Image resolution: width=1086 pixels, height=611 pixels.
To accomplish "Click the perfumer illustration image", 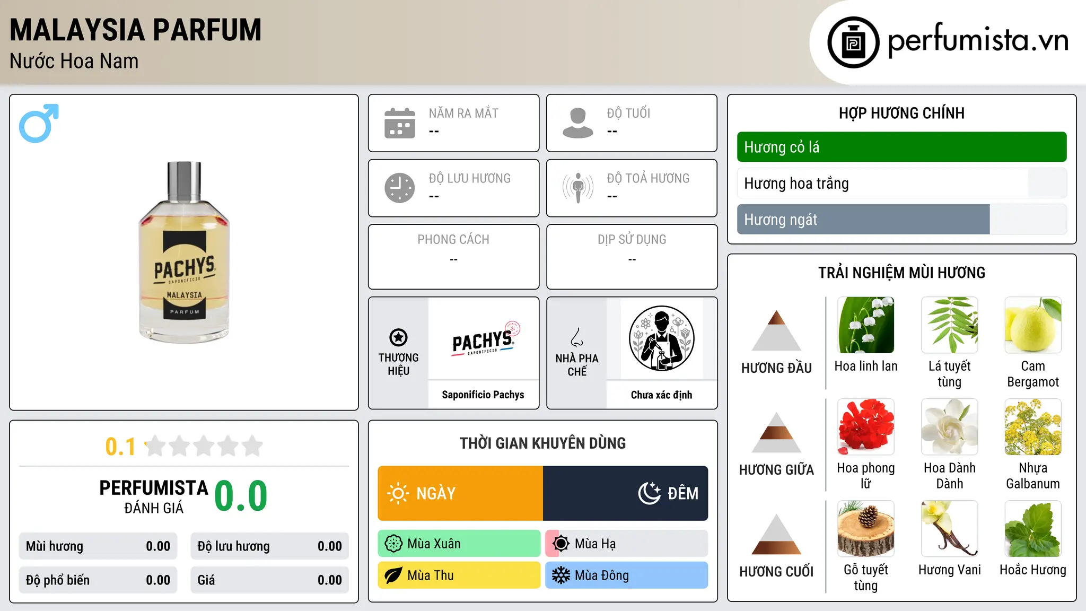I will [661, 338].
